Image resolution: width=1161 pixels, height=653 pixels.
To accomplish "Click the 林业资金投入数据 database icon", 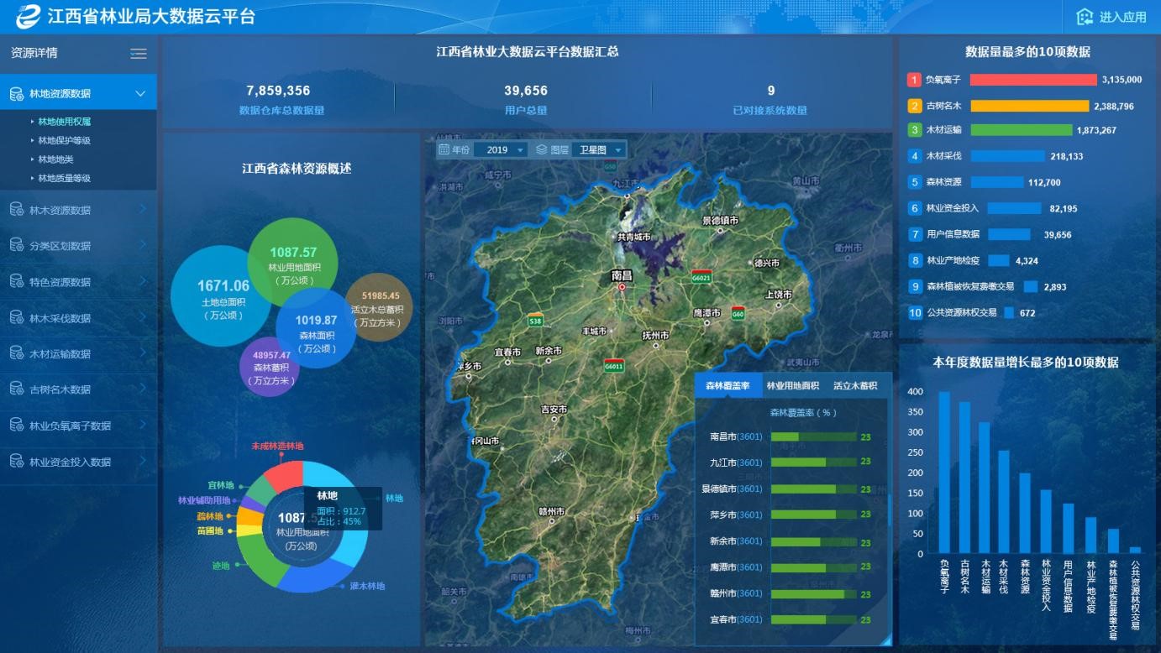I will point(17,462).
